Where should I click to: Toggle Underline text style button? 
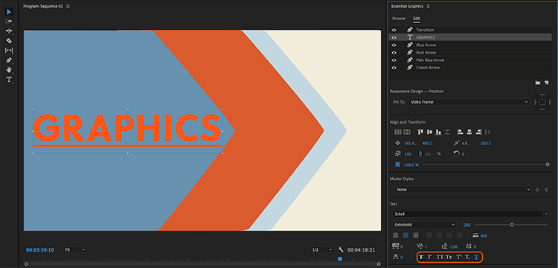click(476, 257)
